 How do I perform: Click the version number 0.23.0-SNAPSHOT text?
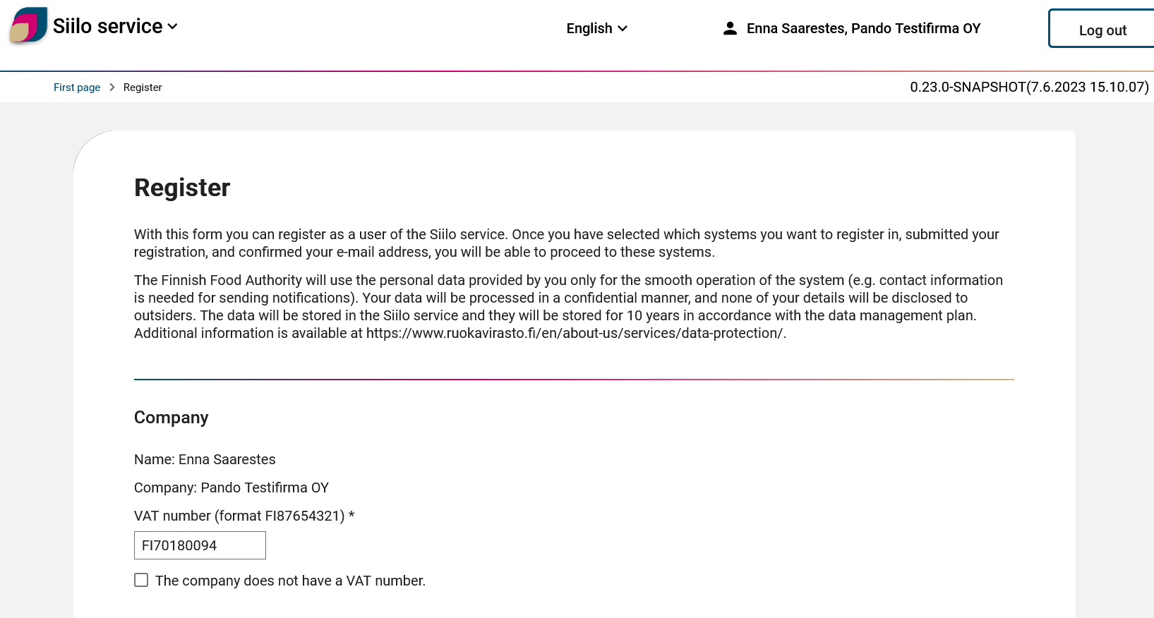click(x=1028, y=87)
